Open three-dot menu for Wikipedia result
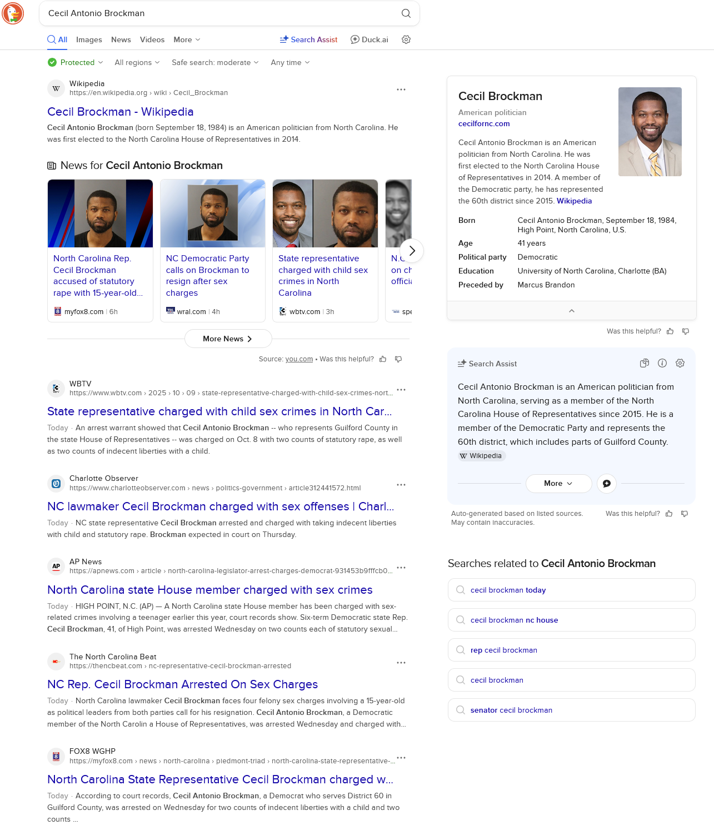The width and height of the screenshot is (714, 825). tap(401, 90)
